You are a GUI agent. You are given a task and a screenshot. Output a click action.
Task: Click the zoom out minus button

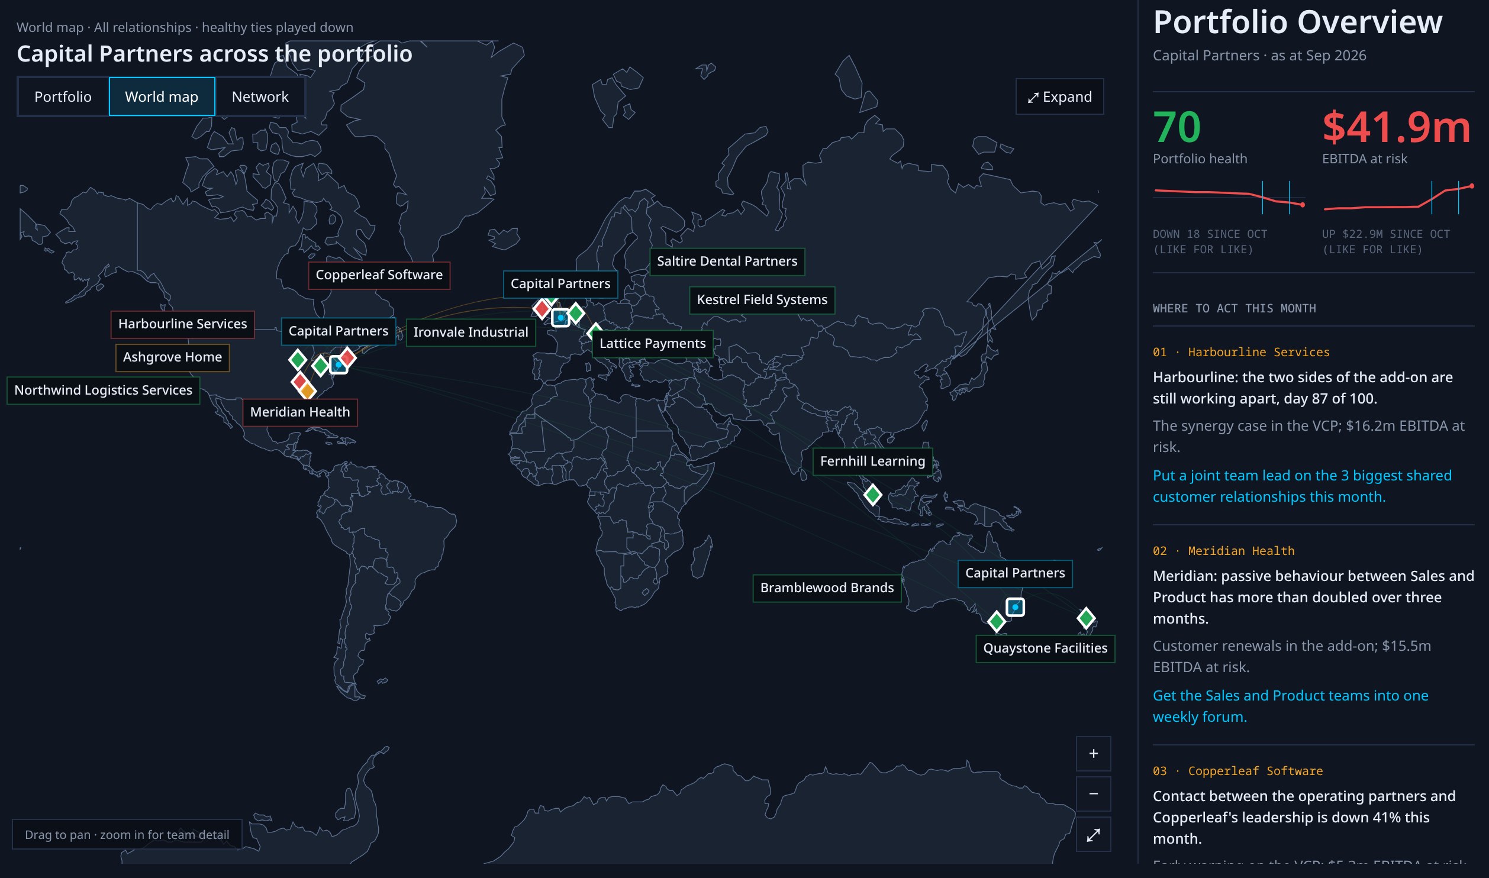(1093, 793)
